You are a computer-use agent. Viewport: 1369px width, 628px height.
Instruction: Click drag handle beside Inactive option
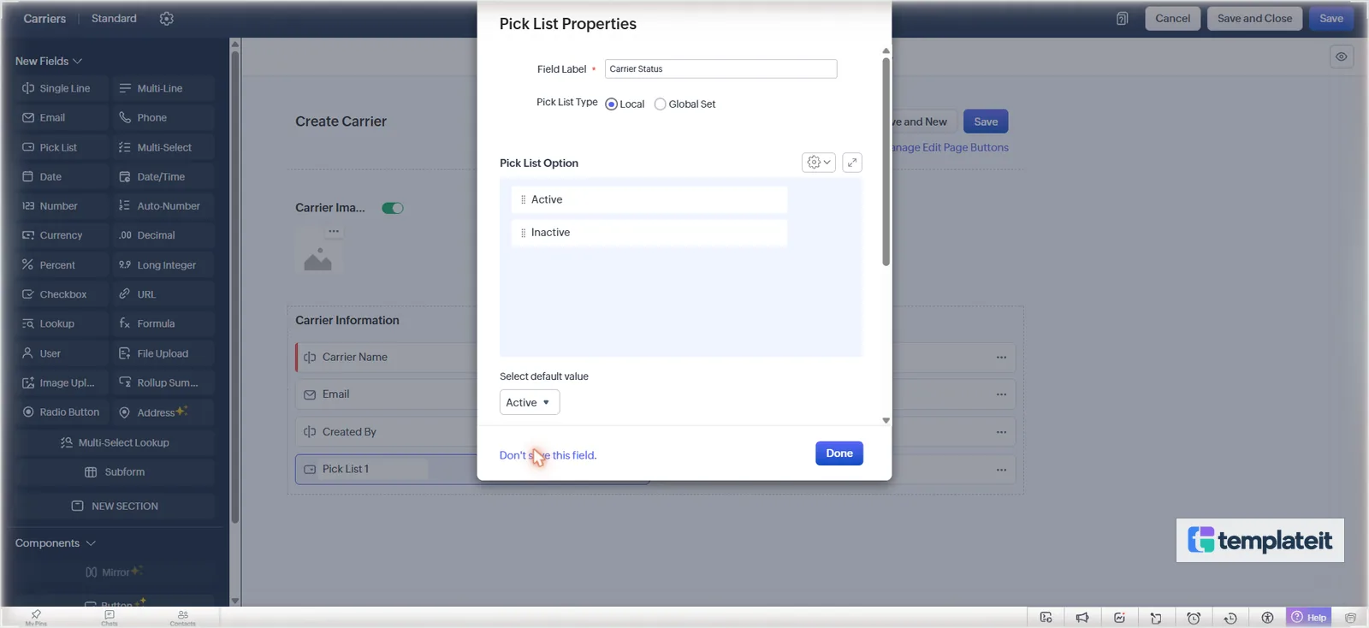524,233
